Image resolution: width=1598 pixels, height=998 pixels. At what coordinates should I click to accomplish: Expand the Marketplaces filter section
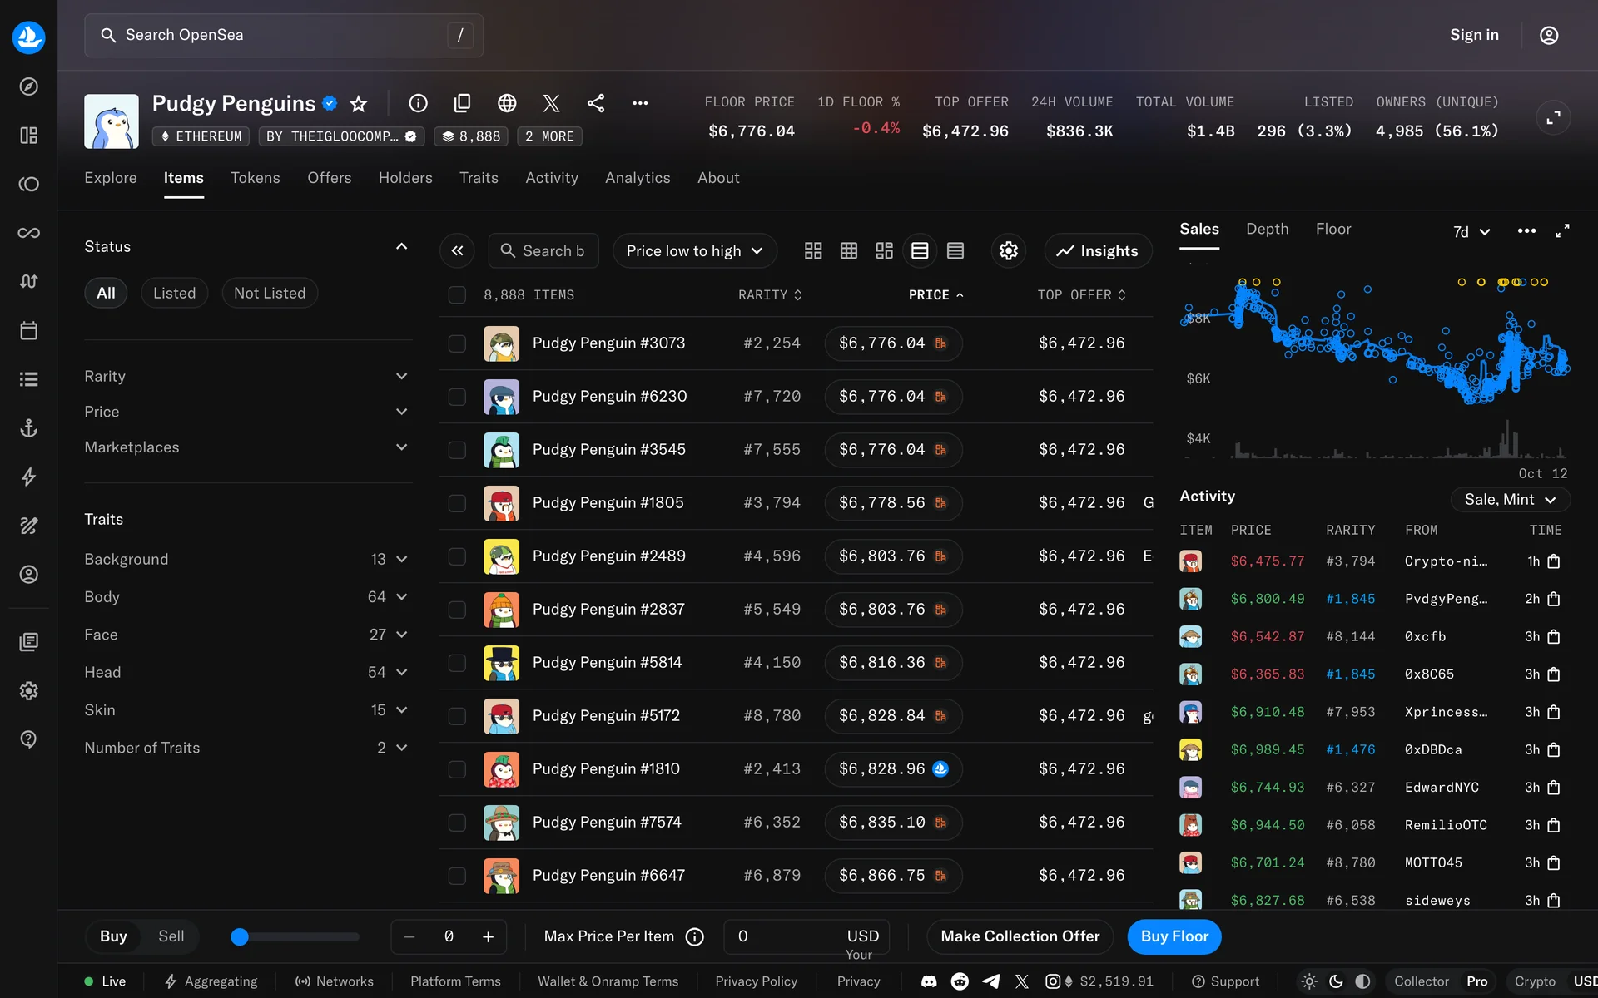click(246, 447)
